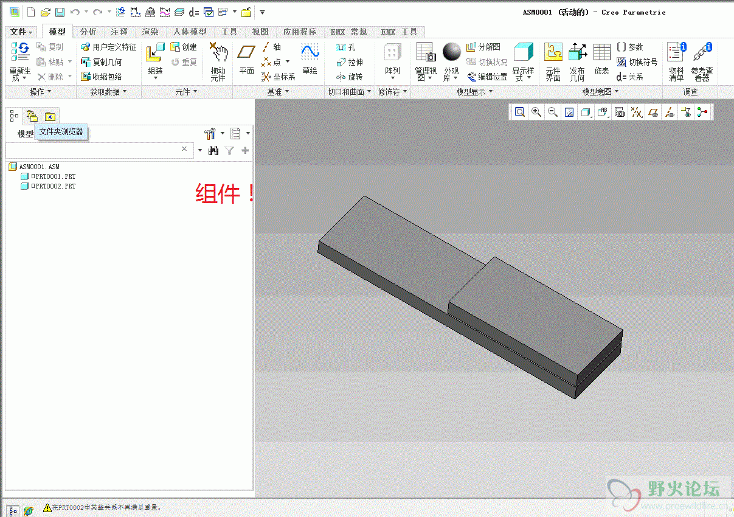
Task: Select PRT0002.PRT in model tree
Action: coord(49,186)
